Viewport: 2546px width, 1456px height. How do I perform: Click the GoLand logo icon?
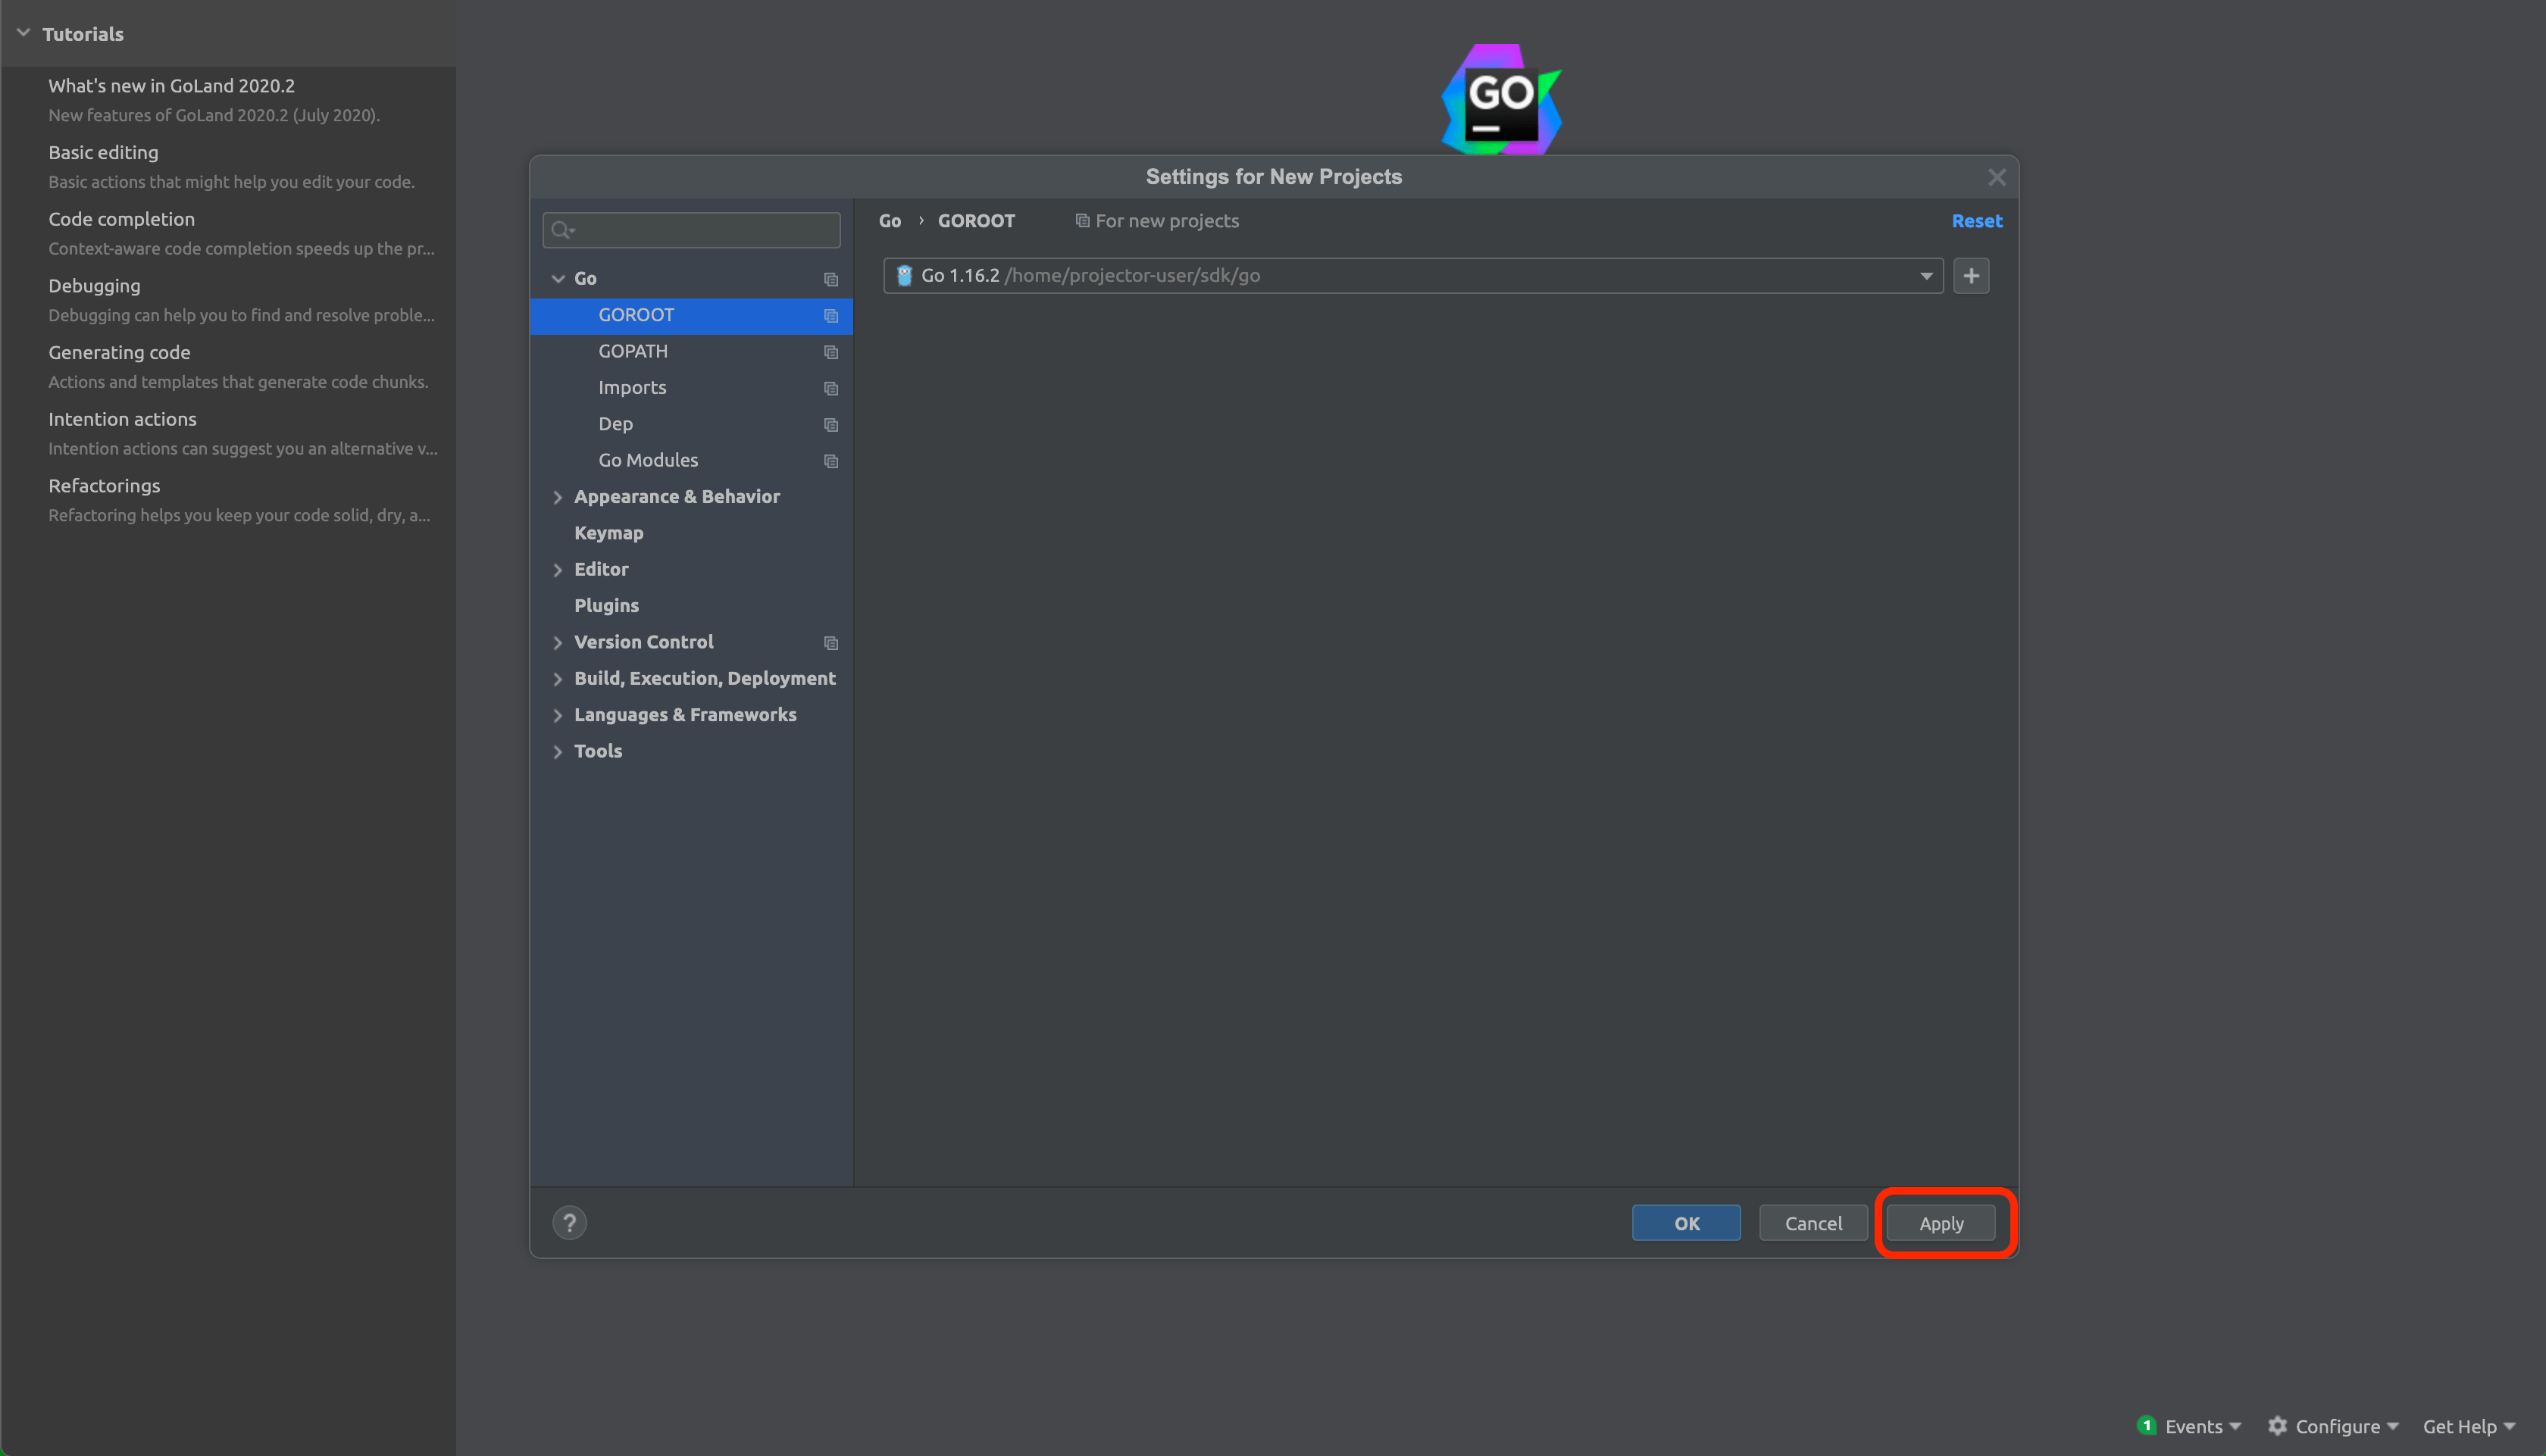coord(1501,99)
